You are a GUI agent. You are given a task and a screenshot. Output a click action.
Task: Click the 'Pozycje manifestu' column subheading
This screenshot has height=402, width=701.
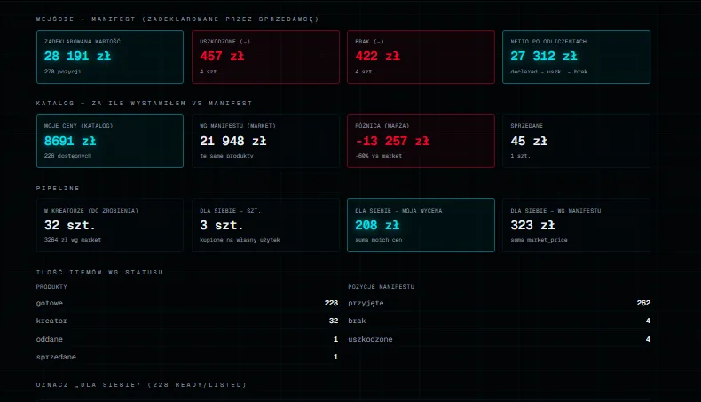click(382, 287)
